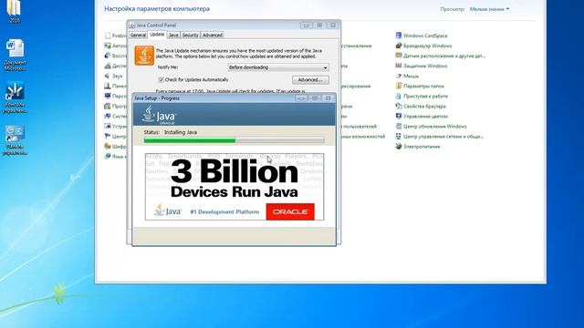Switch to the Java tab
This screenshot has width=584, height=328.
[x=173, y=35]
